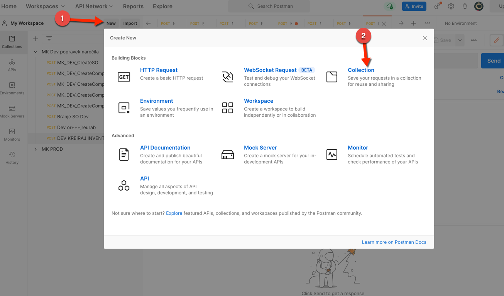Open the Environment link in Create New
504x296 pixels.
point(156,101)
